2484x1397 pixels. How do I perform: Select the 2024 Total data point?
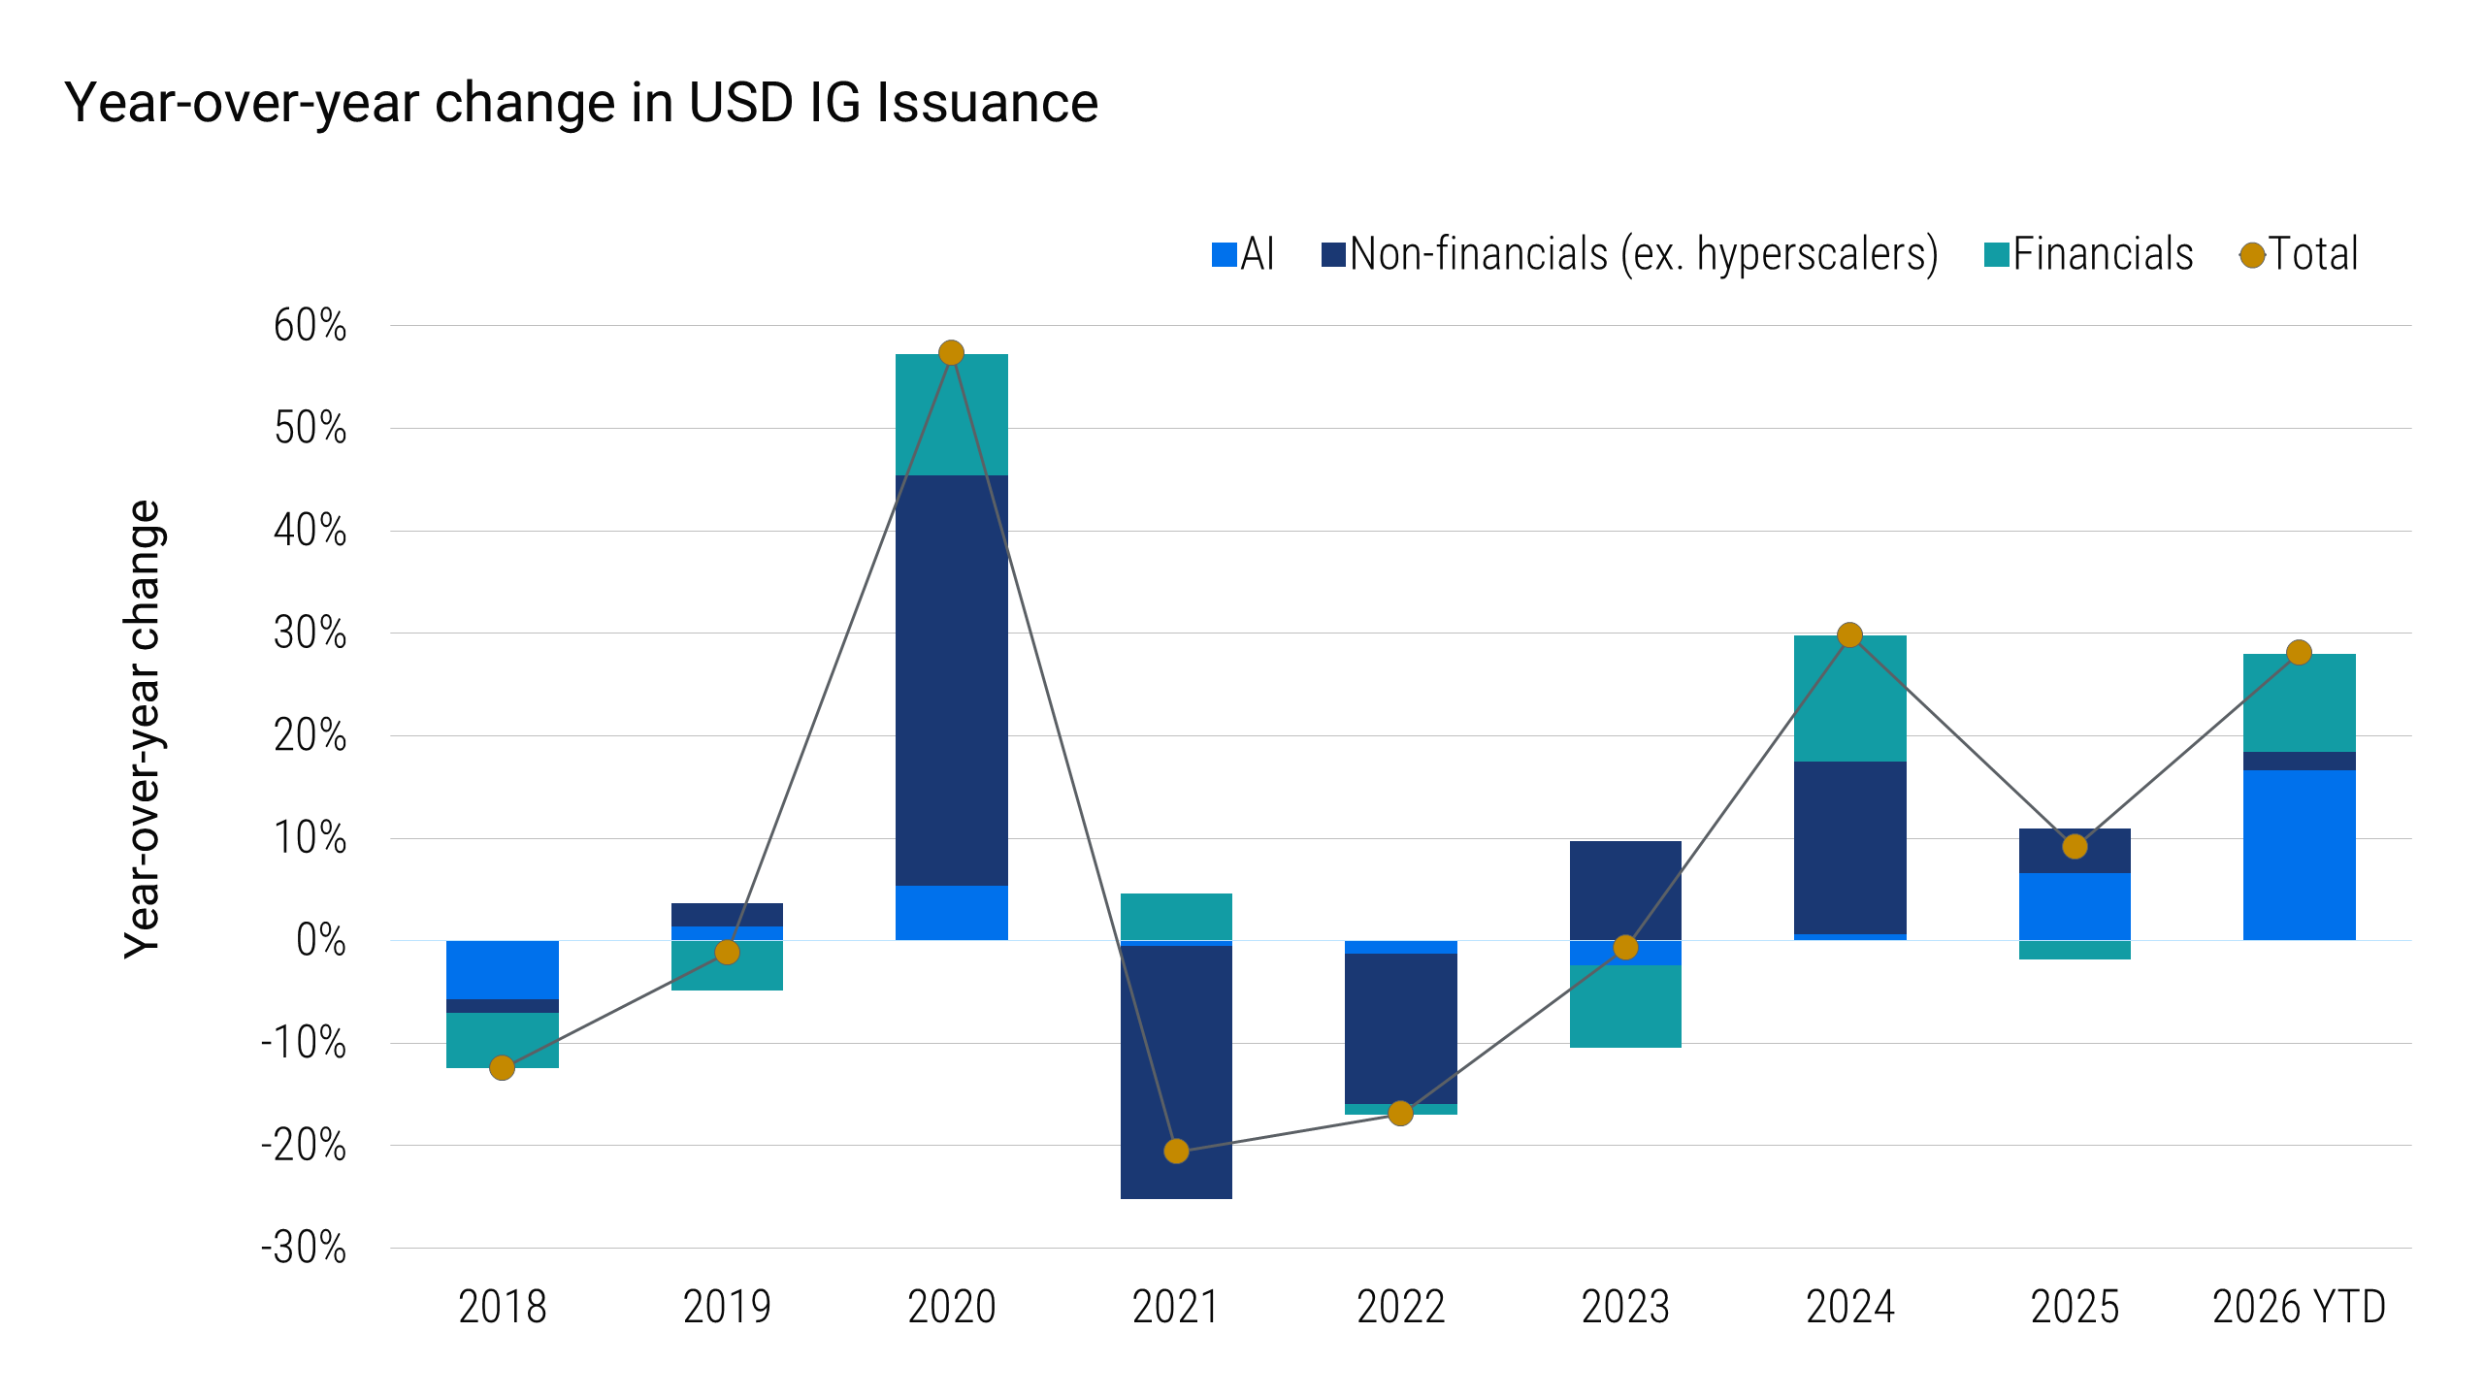(x=1850, y=635)
